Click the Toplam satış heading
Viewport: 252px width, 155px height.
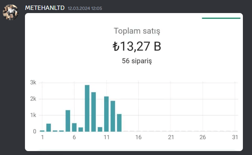pyautogui.click(x=137, y=31)
